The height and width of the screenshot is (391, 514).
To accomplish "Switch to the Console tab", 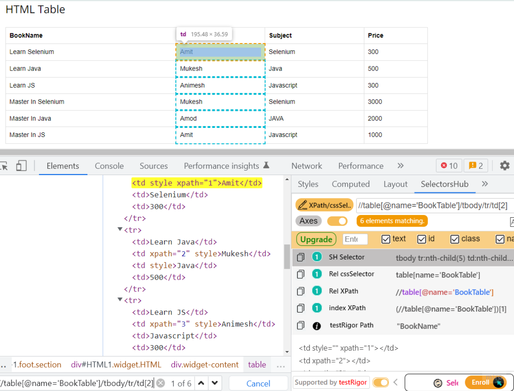I will click(109, 166).
